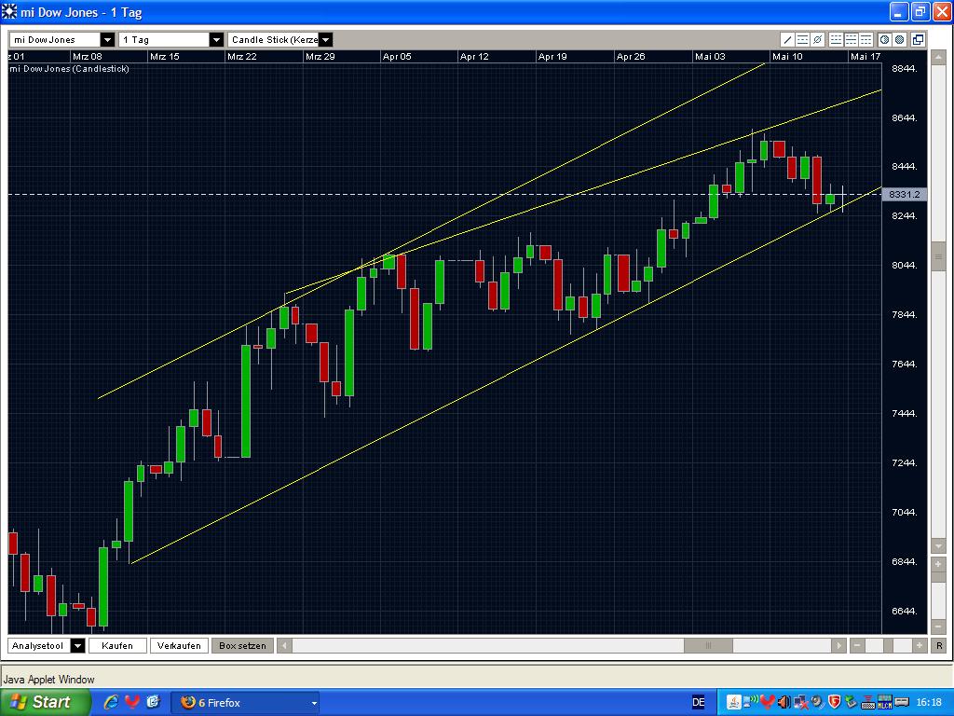Select the trend line drawing tool
Image resolution: width=954 pixels, height=716 pixels.
tap(787, 40)
